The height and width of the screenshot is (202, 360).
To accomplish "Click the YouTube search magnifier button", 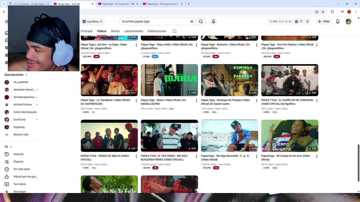I will click(x=201, y=22).
